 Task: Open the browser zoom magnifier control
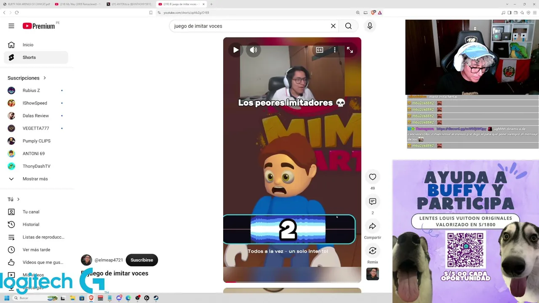[358, 13]
